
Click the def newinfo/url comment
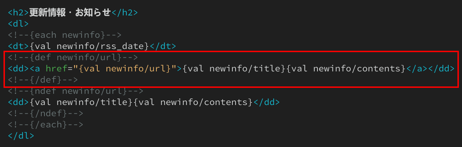[73, 57]
